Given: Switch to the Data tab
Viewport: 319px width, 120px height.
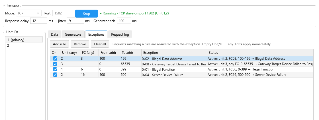Looking at the screenshot, I should [x=54, y=35].
